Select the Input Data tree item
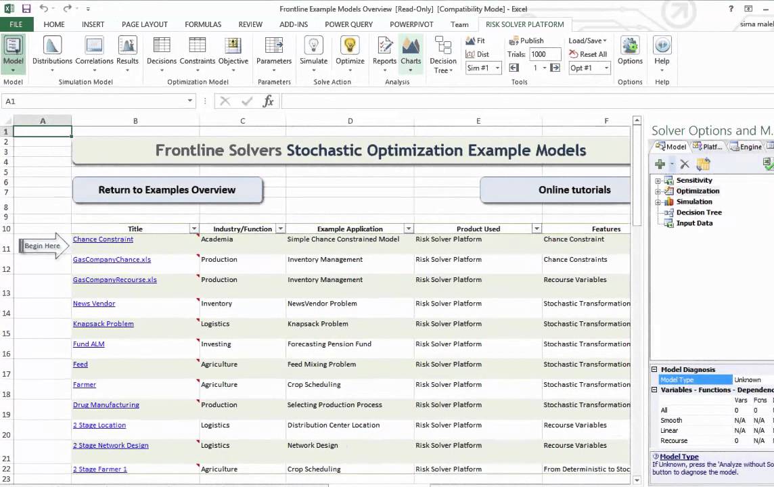The width and height of the screenshot is (774, 487). click(694, 223)
